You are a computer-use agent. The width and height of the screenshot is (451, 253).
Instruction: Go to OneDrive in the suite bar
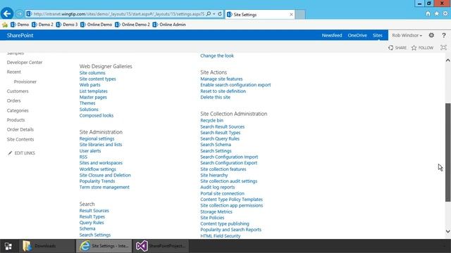click(357, 35)
